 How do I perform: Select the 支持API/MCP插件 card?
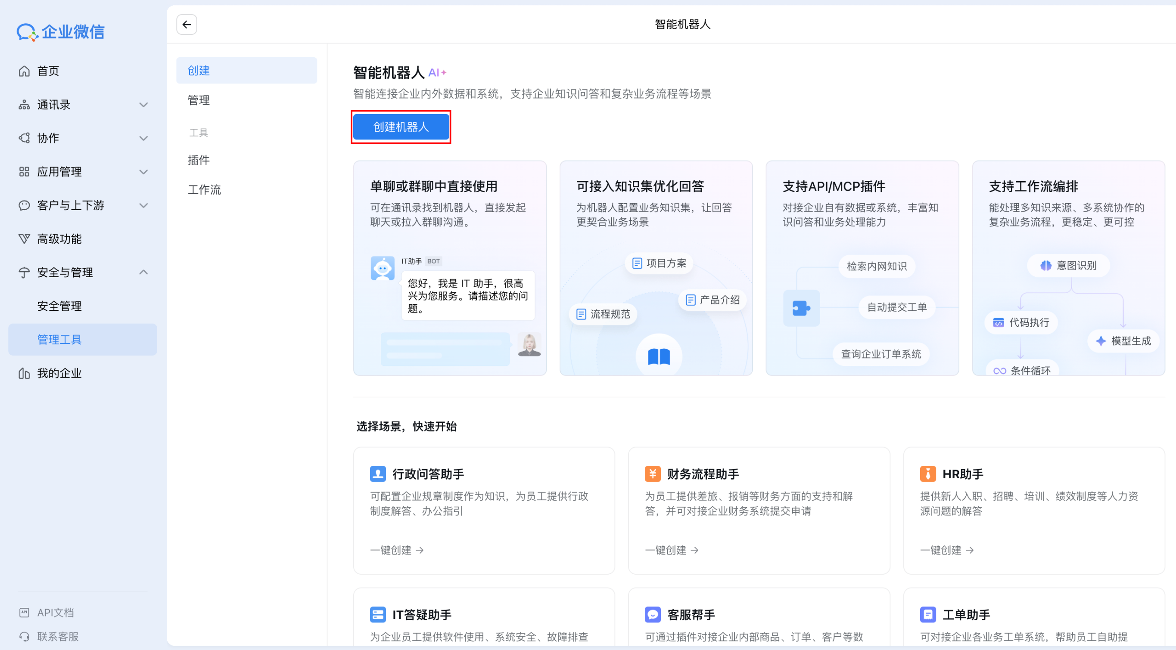[862, 268]
